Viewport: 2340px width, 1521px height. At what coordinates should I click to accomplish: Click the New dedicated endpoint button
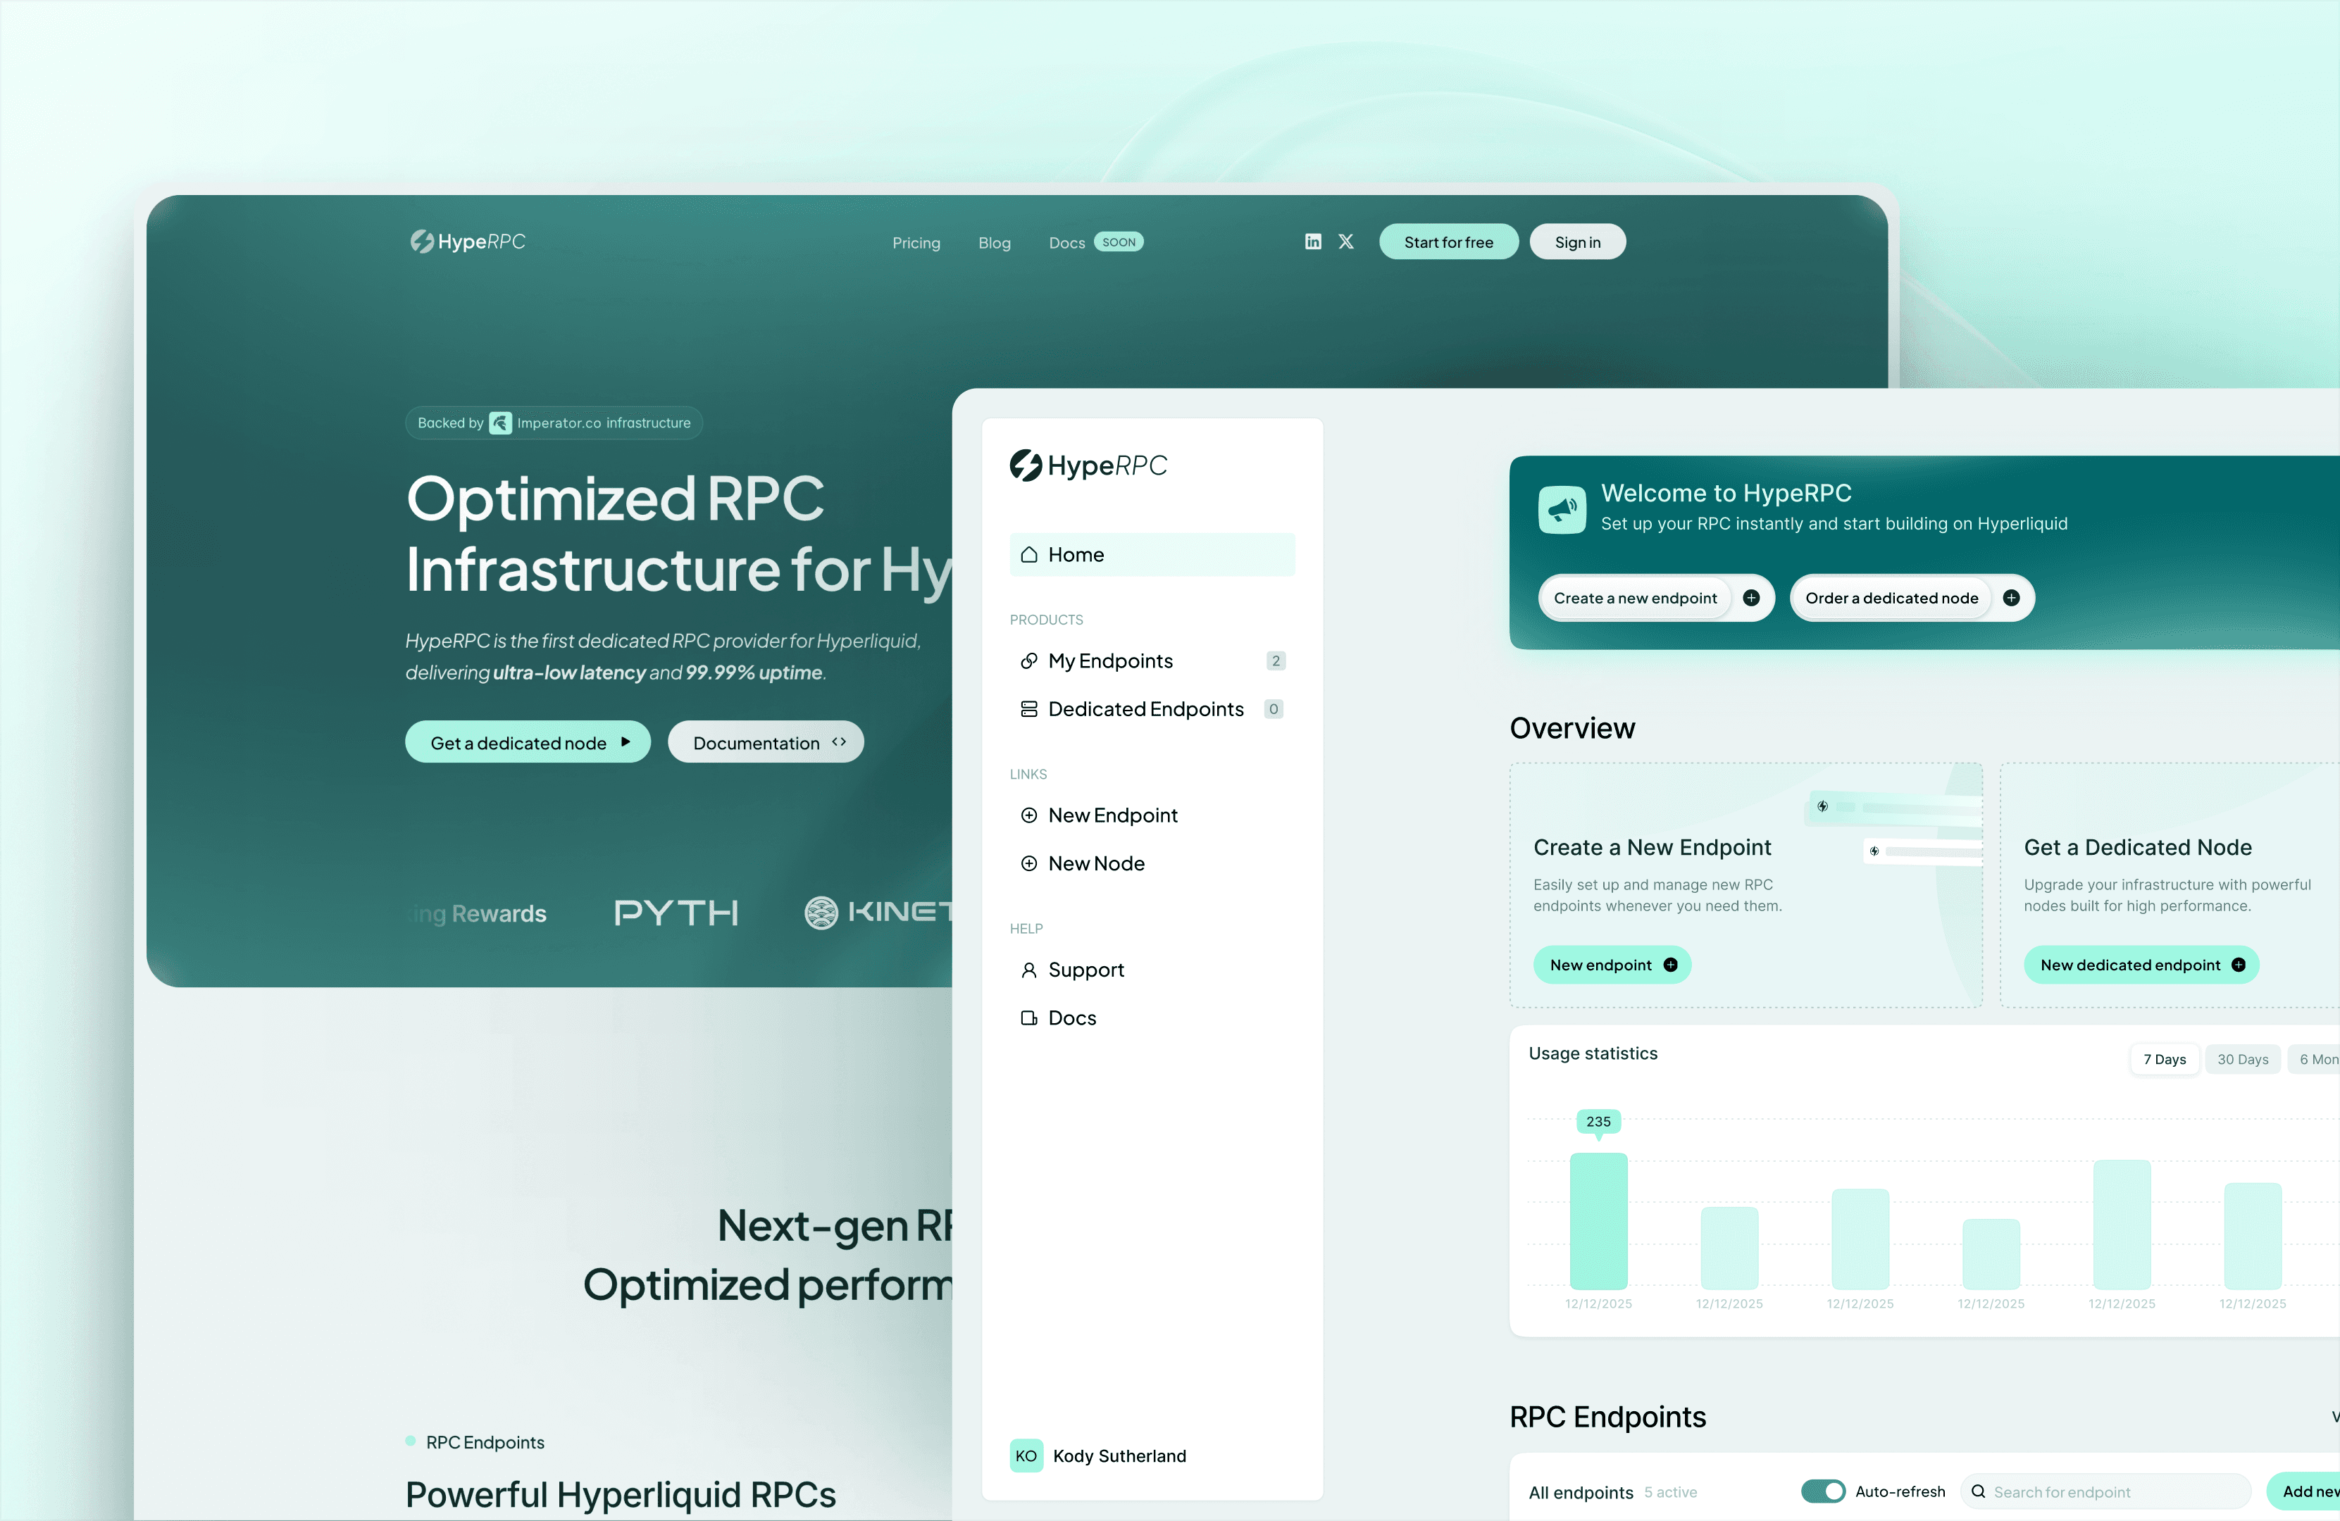coord(2141,965)
